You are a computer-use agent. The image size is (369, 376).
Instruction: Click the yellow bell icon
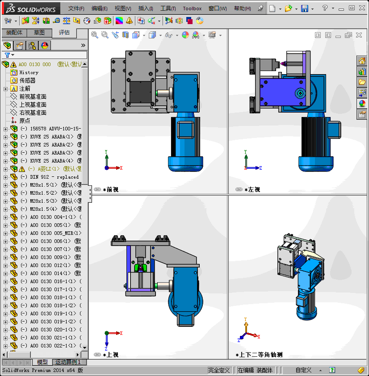[129, 21]
